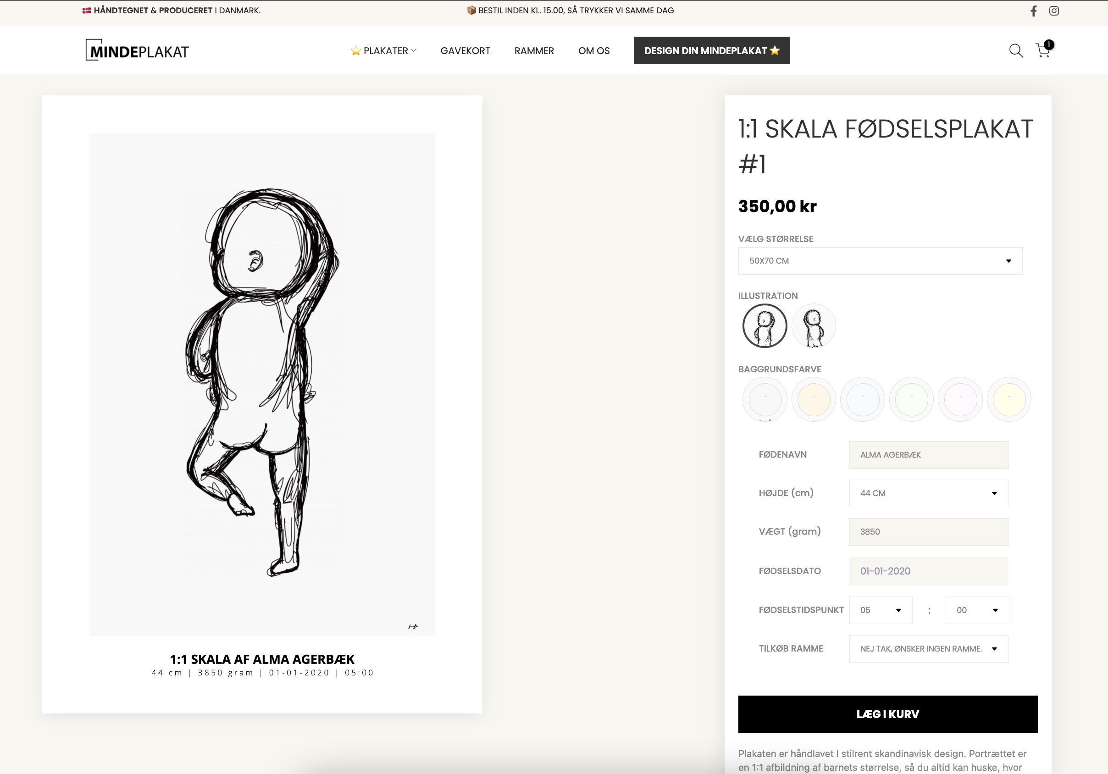Open the Instagram page icon
This screenshot has width=1108, height=774.
tap(1053, 11)
